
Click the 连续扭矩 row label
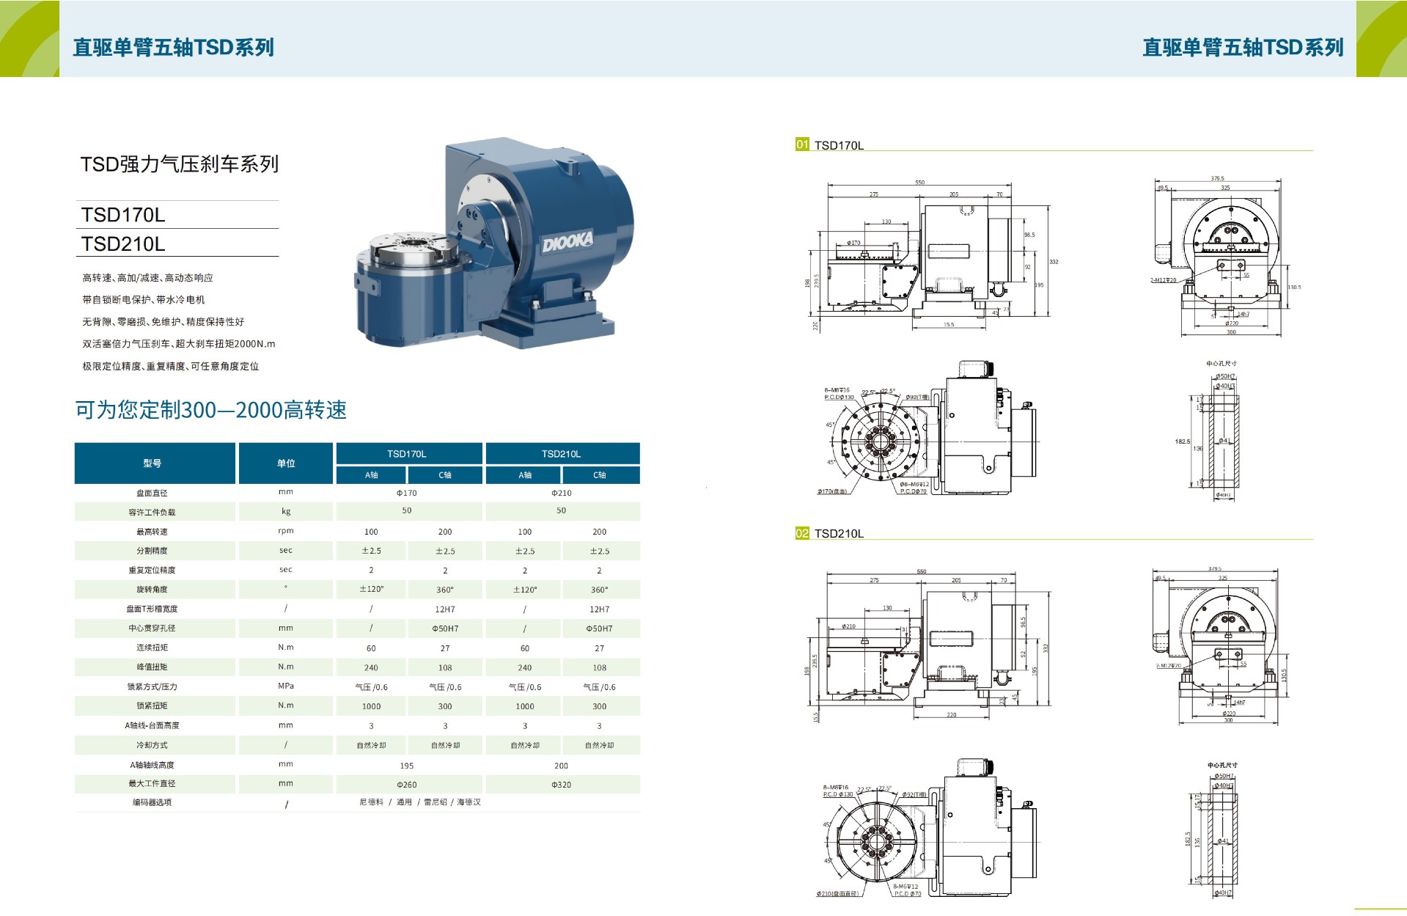[153, 648]
